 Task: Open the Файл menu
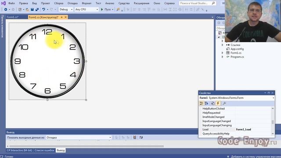[x=11, y=3]
